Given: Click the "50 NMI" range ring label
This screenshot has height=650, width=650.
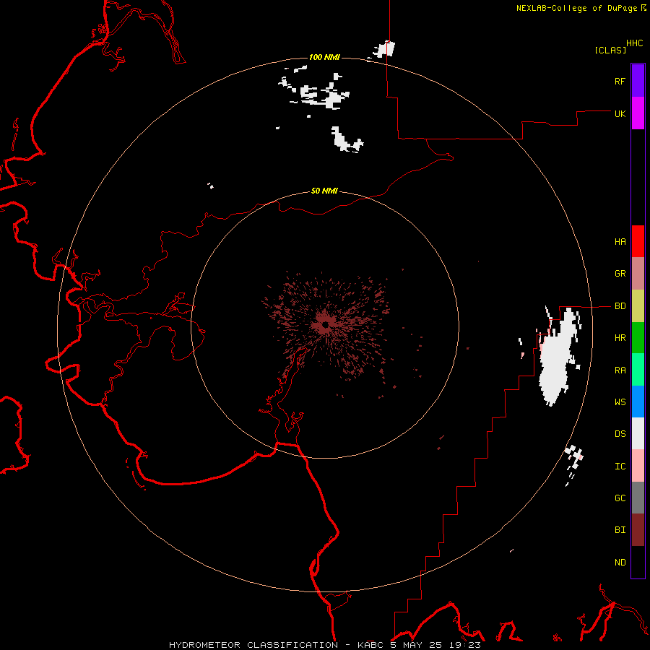Looking at the screenshot, I should (324, 191).
